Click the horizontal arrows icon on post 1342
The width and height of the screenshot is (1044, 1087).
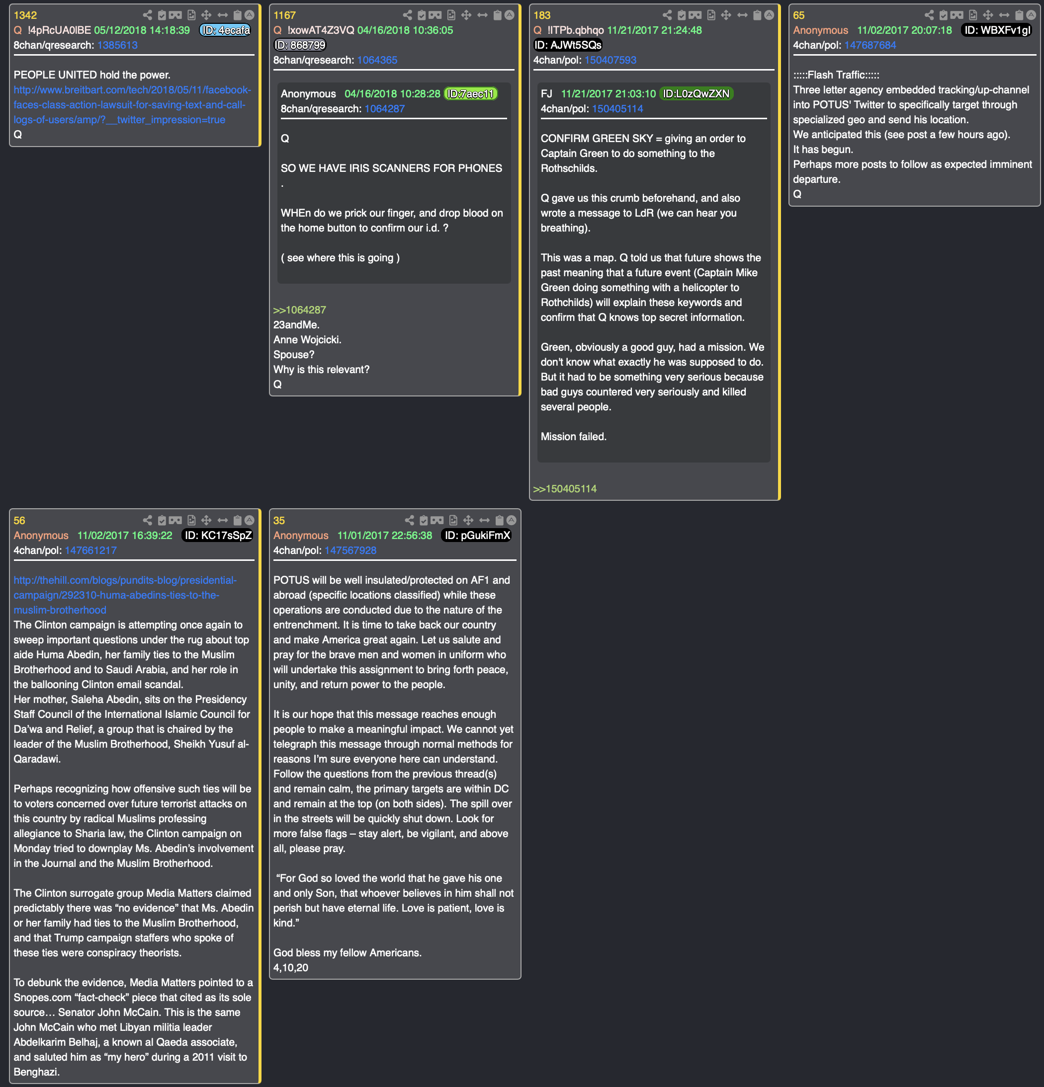pos(223,15)
